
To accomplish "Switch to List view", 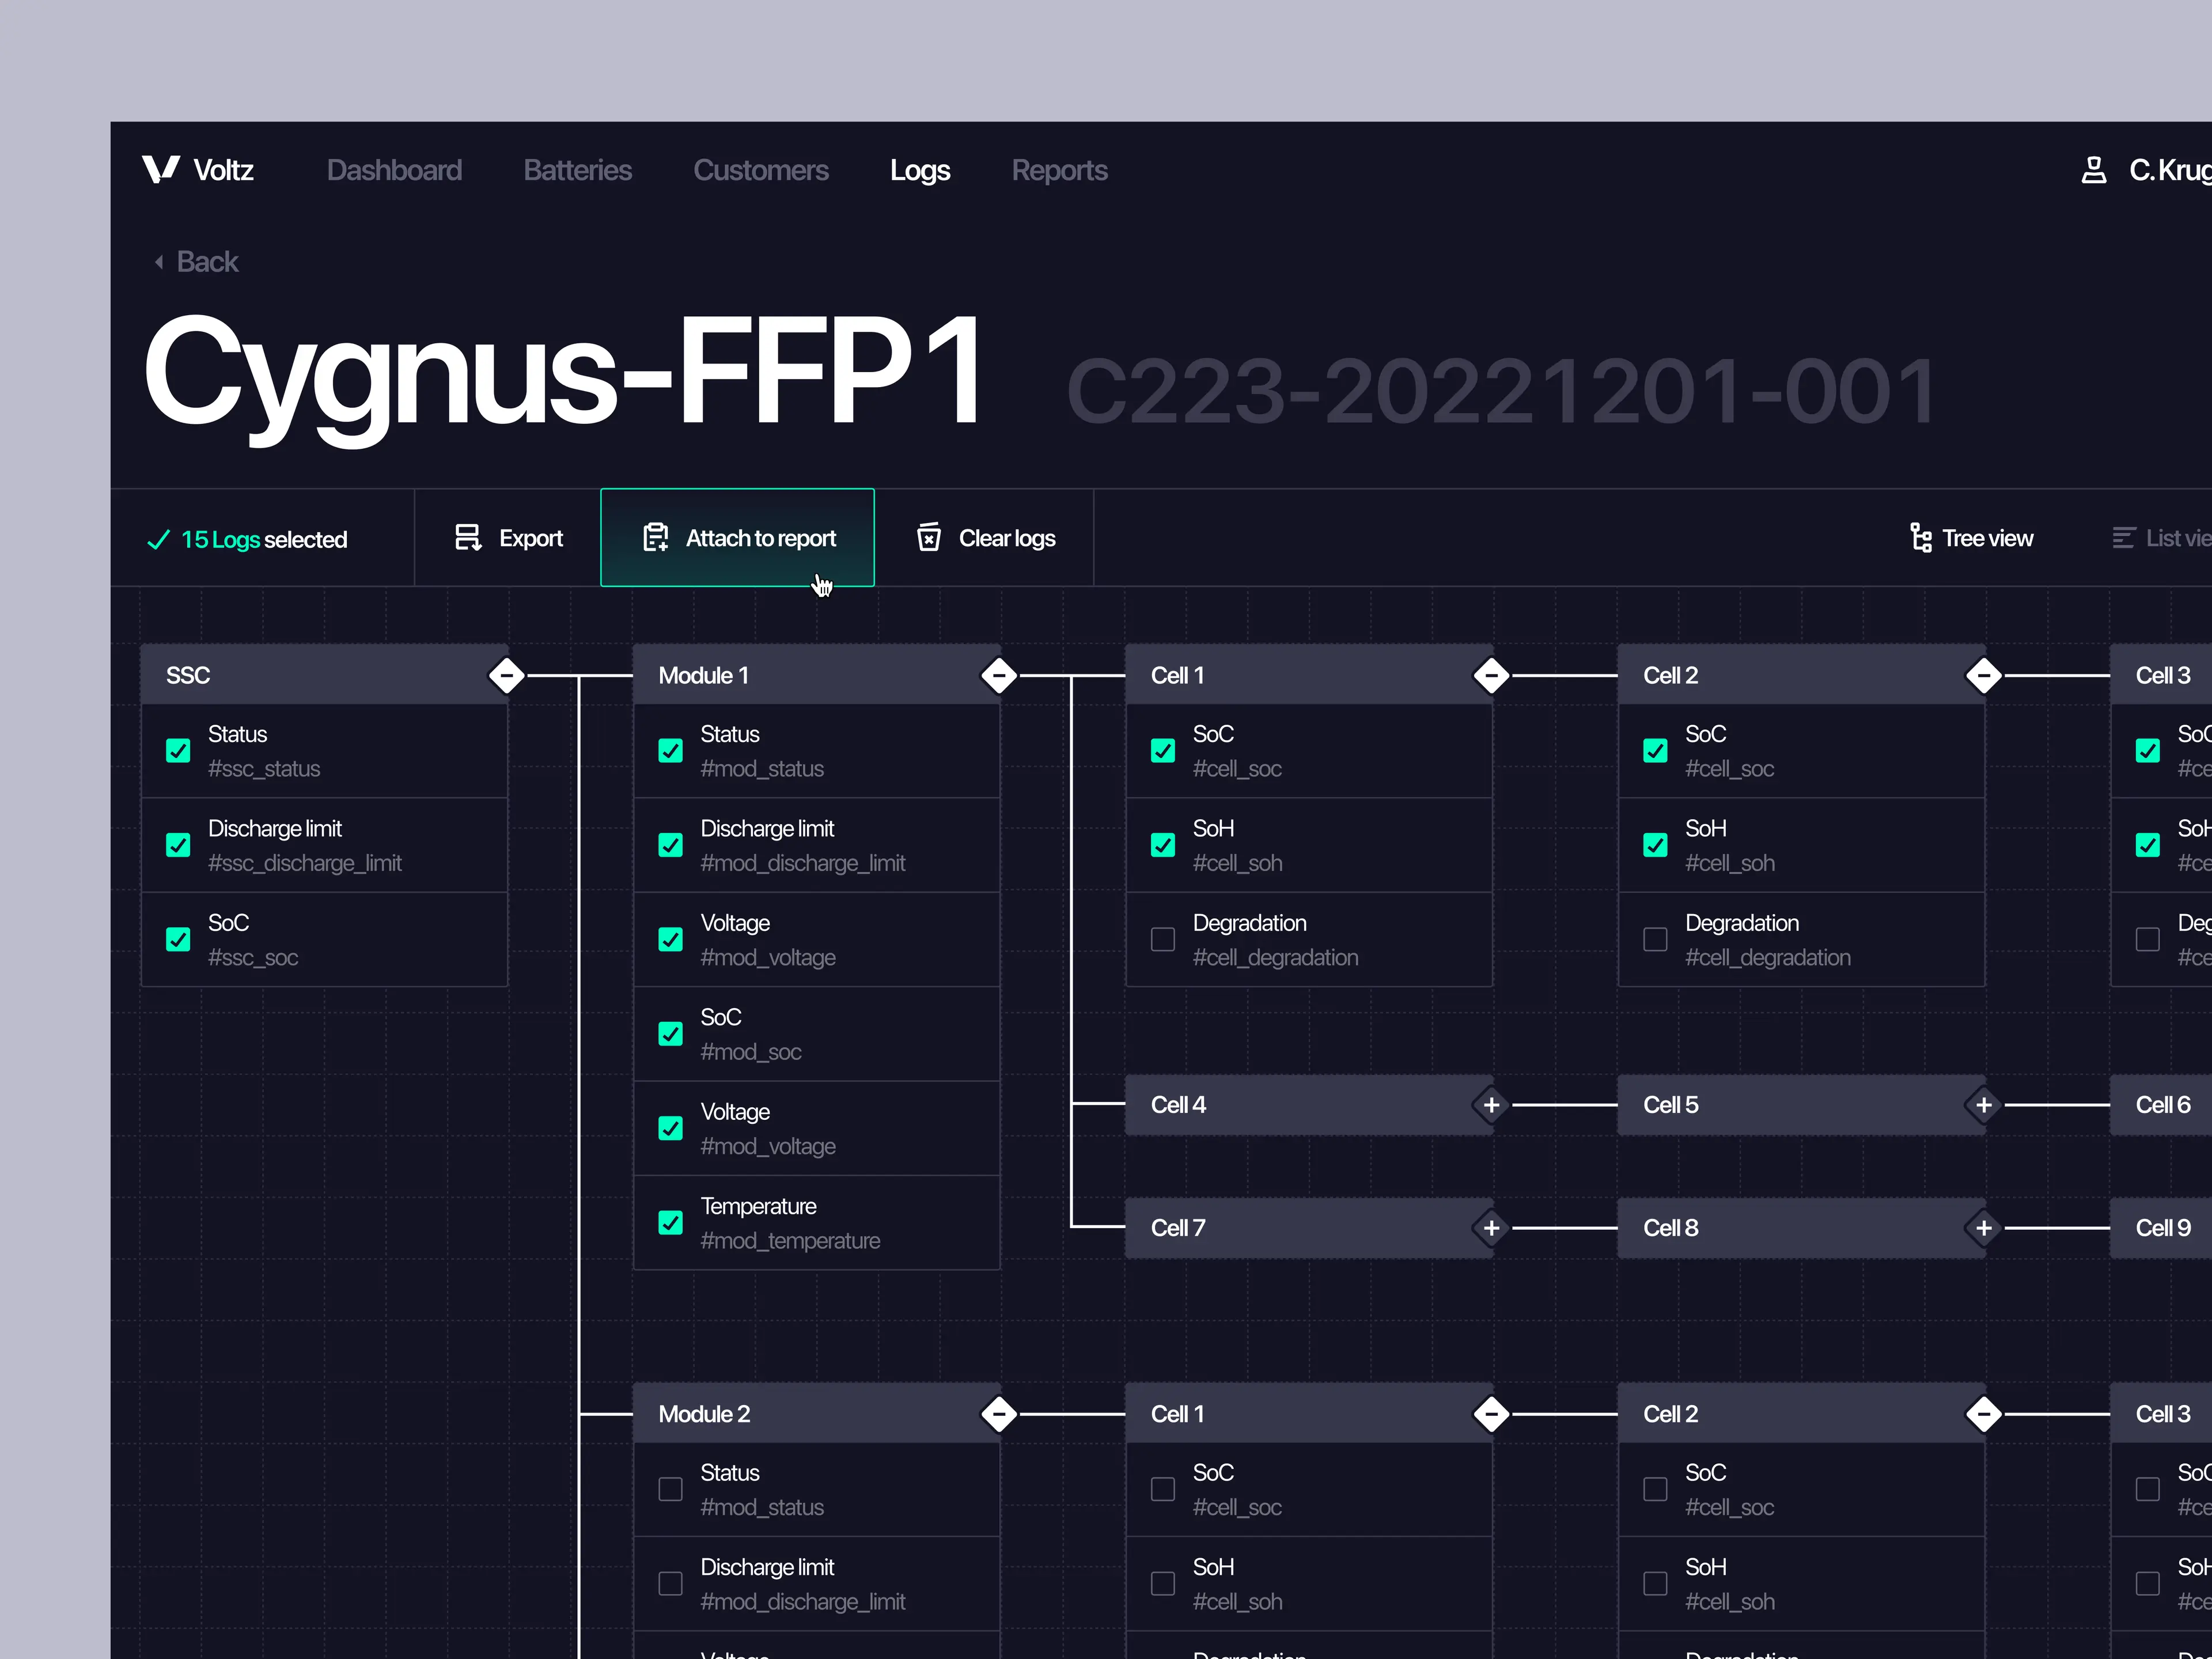I will (x=2162, y=538).
